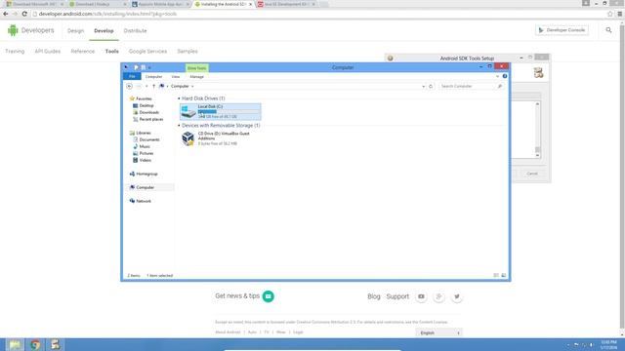The image size is (625, 351).
Task: Click the Training navigation link
Action: click(15, 52)
